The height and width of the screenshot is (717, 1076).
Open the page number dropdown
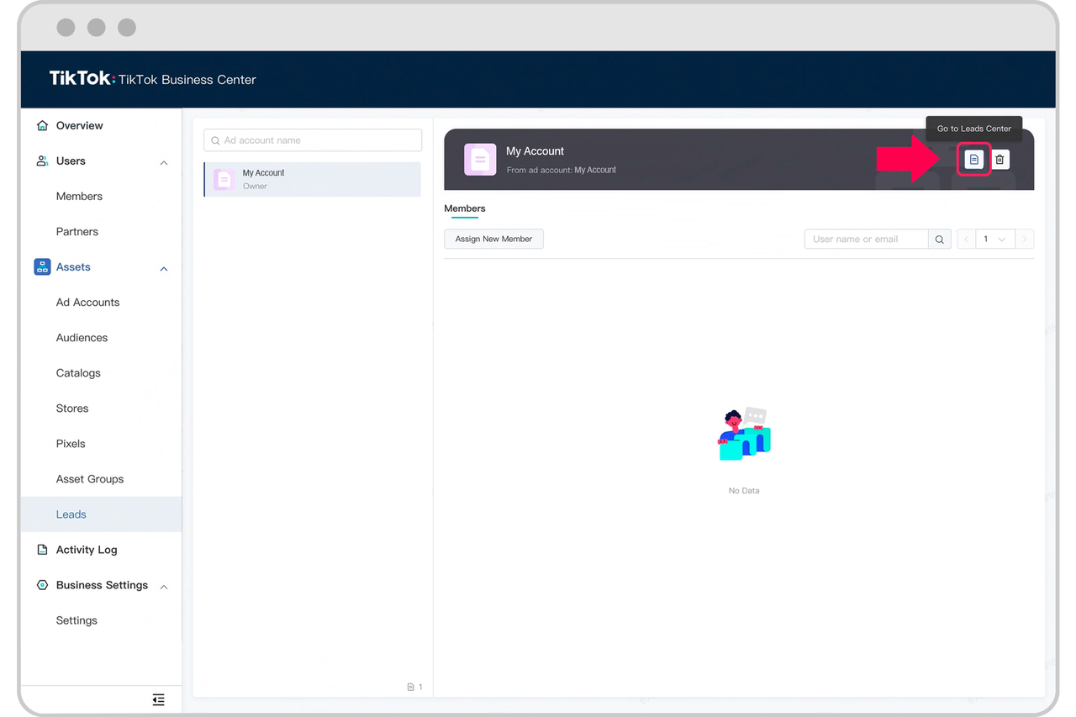click(995, 240)
